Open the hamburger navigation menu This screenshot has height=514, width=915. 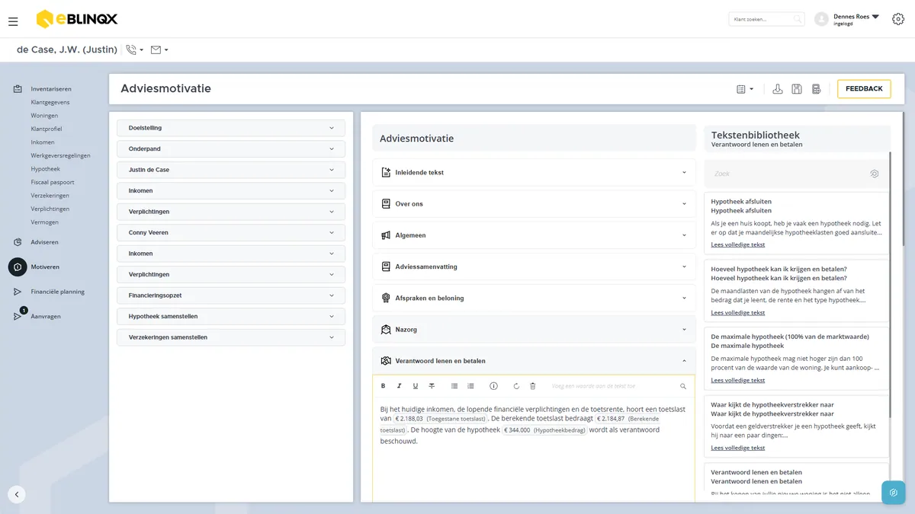(x=13, y=21)
